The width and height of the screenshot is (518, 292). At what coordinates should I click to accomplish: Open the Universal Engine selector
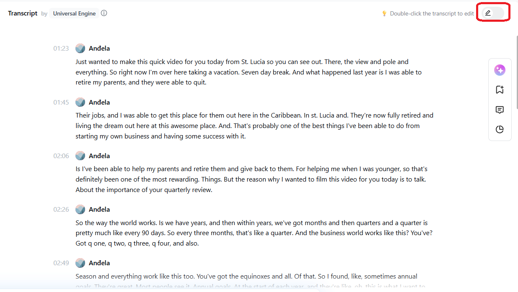[74, 13]
